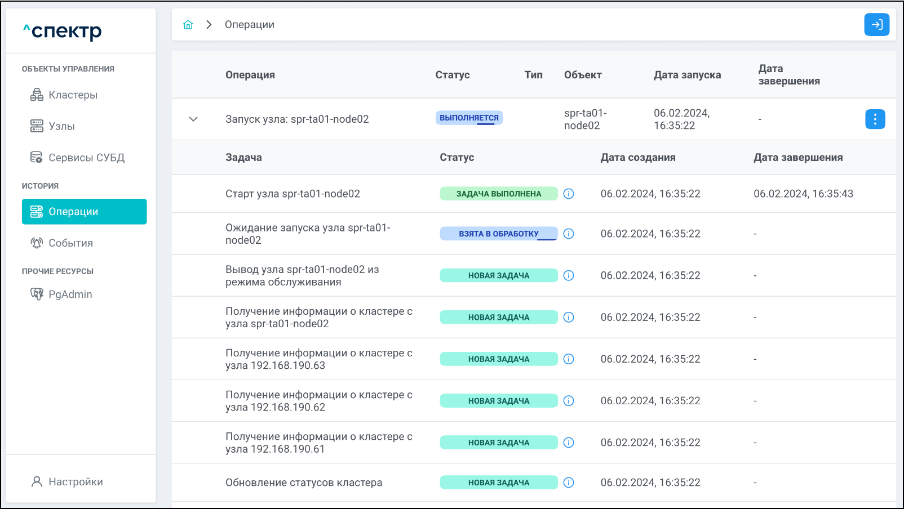Open Кластеры in the sidebar
This screenshot has height=509, width=904.
73,95
